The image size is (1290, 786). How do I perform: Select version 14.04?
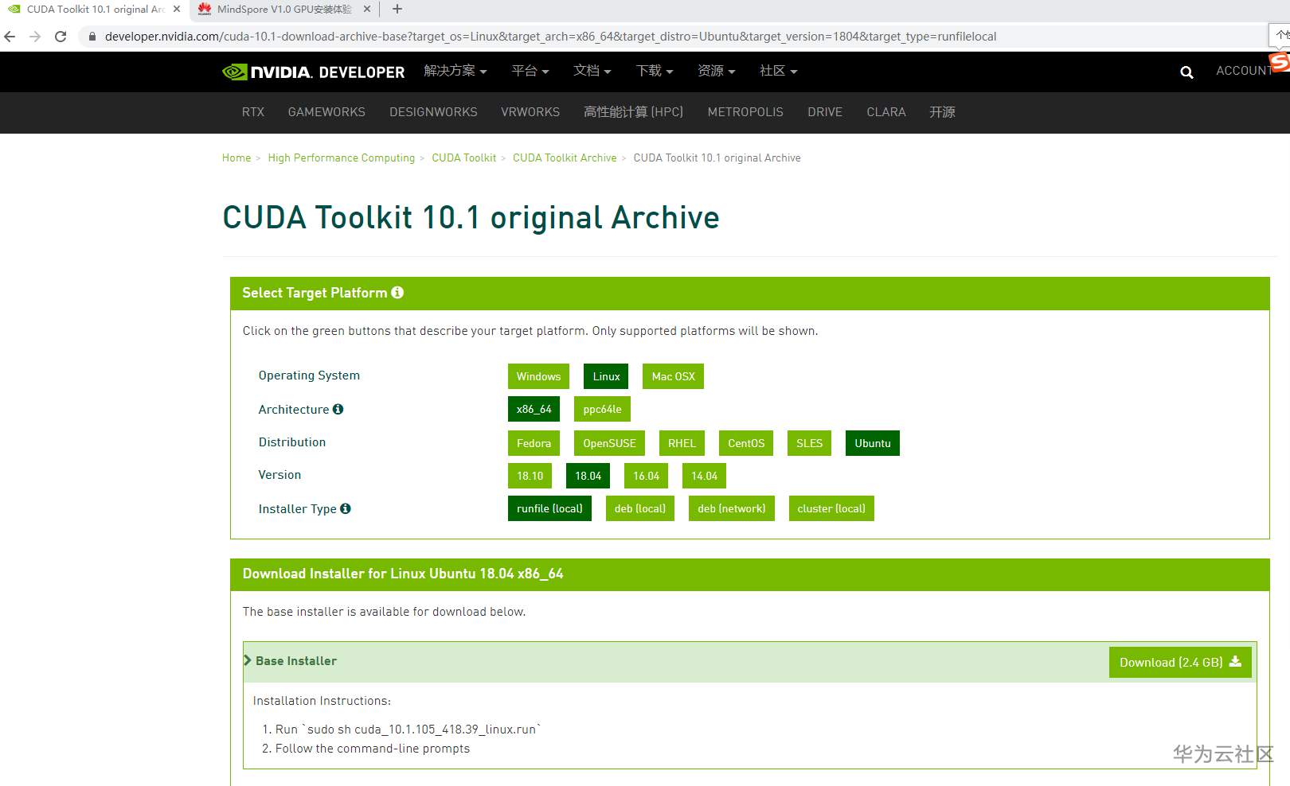point(704,476)
